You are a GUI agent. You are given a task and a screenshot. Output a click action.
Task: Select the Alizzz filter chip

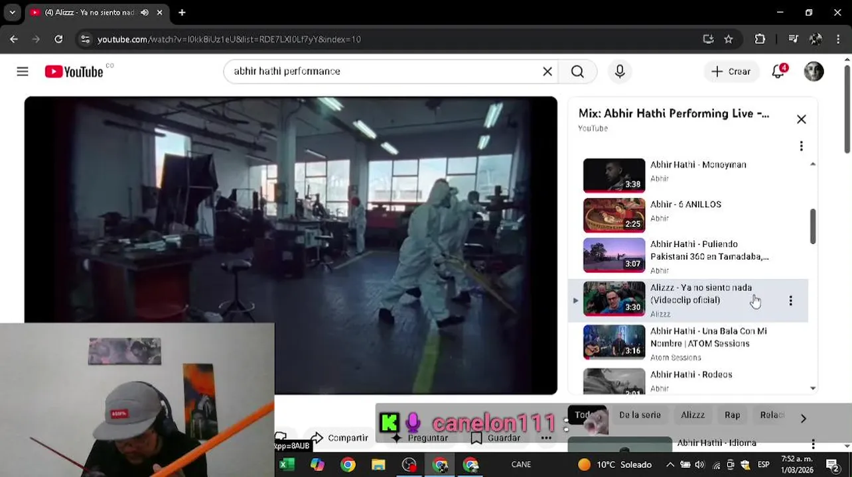693,415
